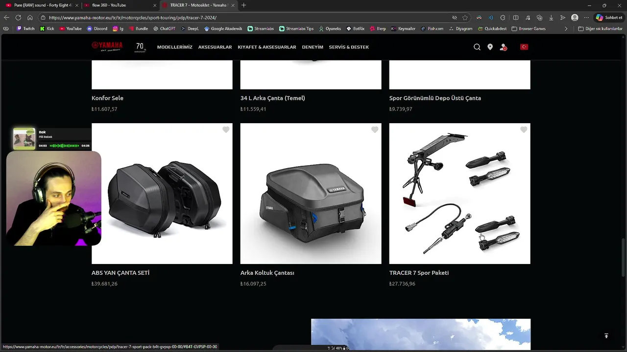
Task: Favorite the Arka Koltuk Çantası heart
Action: click(x=375, y=130)
